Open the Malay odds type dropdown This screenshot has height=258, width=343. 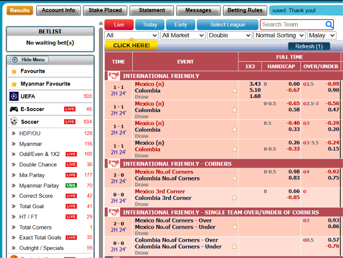pos(321,35)
